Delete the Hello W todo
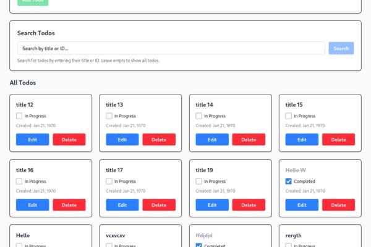This screenshot has width=371, height=247. 338,205
